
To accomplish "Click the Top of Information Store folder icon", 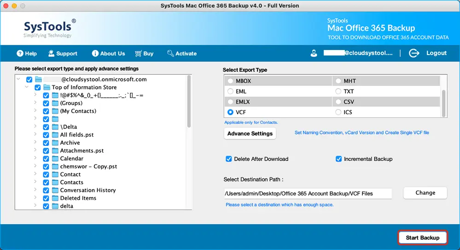I will click(47, 87).
